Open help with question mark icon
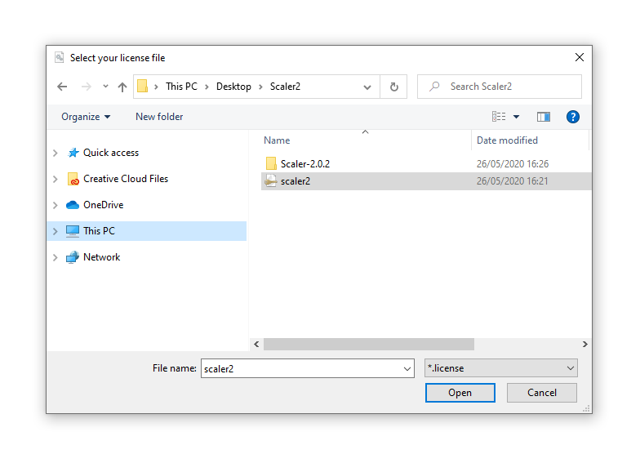 click(573, 117)
